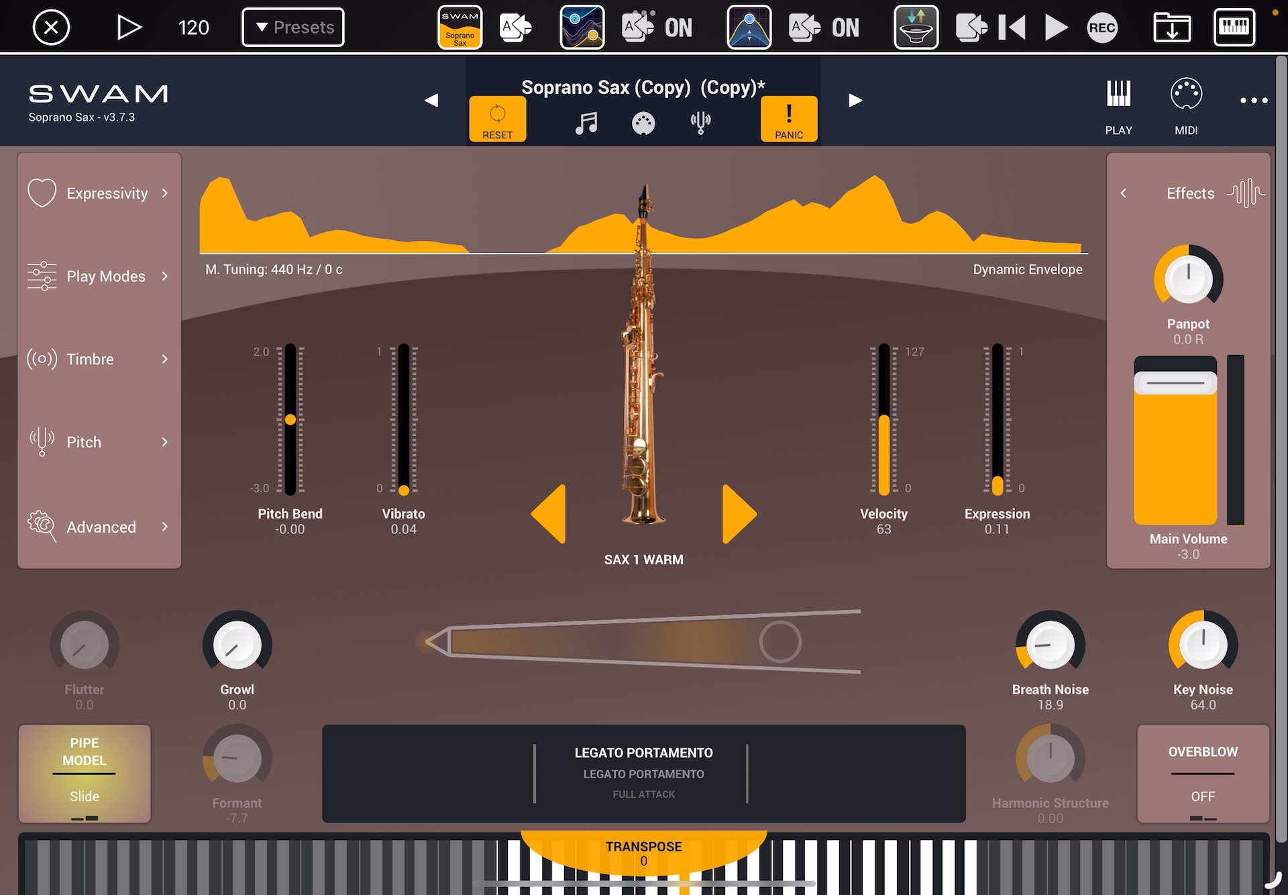
Task: Toggle the OVERBLOW OFF switch
Action: pyautogui.click(x=1203, y=774)
